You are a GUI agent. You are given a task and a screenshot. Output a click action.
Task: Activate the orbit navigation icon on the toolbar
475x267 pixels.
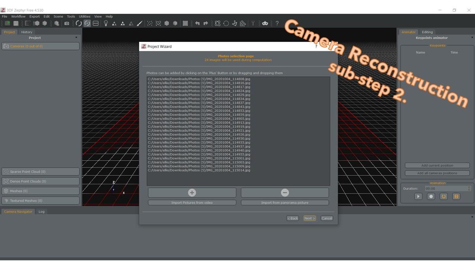pos(87,23)
